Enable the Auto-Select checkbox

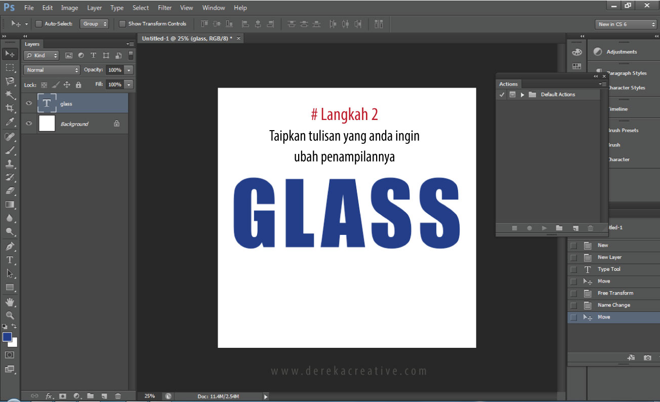pyautogui.click(x=39, y=24)
